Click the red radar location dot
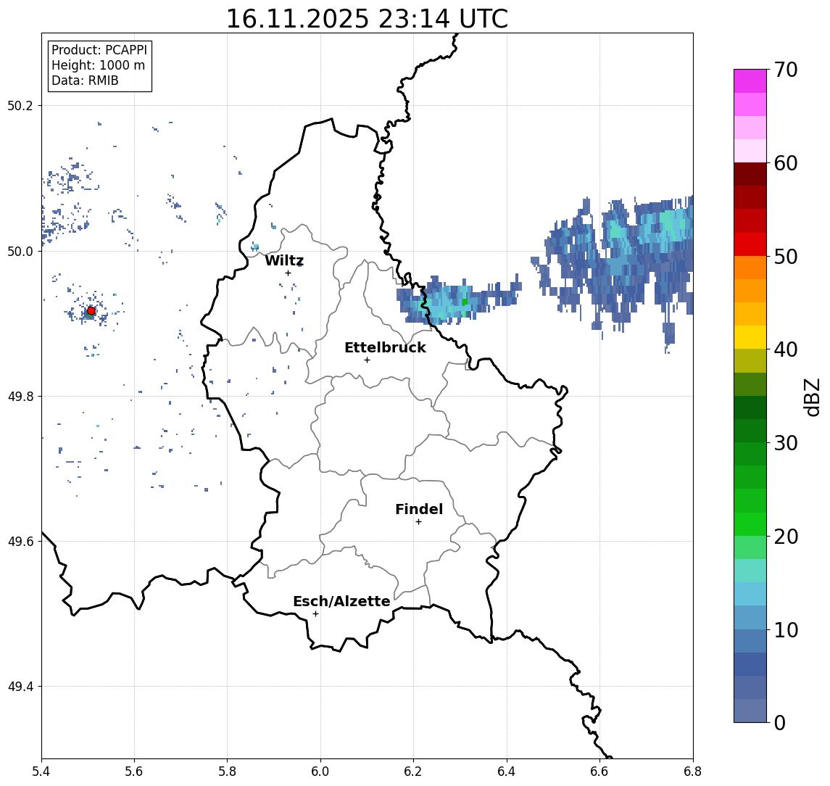The image size is (830, 786). point(91,311)
